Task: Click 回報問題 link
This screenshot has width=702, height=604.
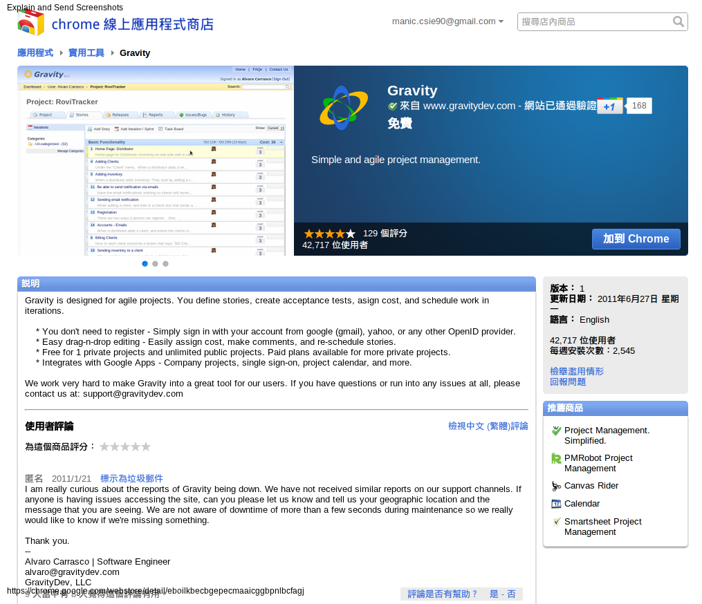Action: pyautogui.click(x=568, y=382)
